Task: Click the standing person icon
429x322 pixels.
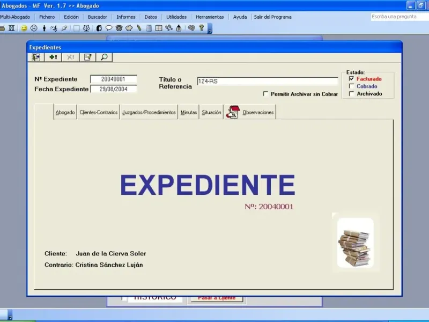Action: pos(44,28)
